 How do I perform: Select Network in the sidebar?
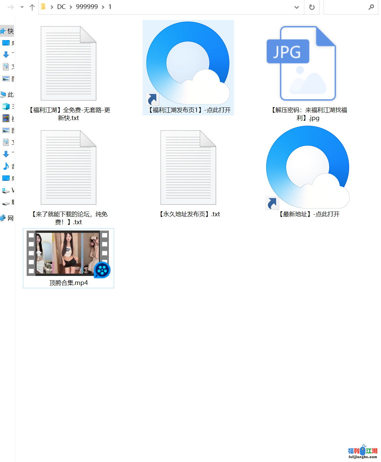(x=7, y=218)
